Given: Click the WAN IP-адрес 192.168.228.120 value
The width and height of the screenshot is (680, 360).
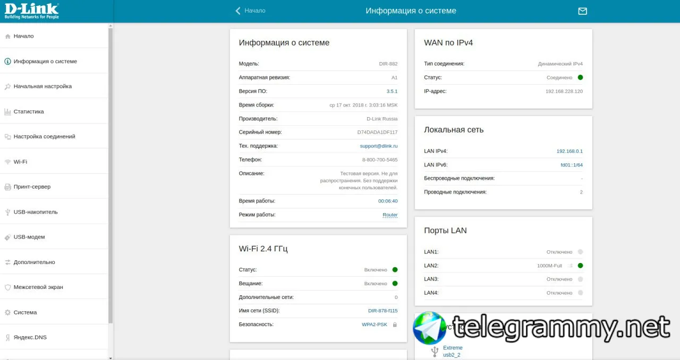Looking at the screenshot, I should (x=564, y=91).
